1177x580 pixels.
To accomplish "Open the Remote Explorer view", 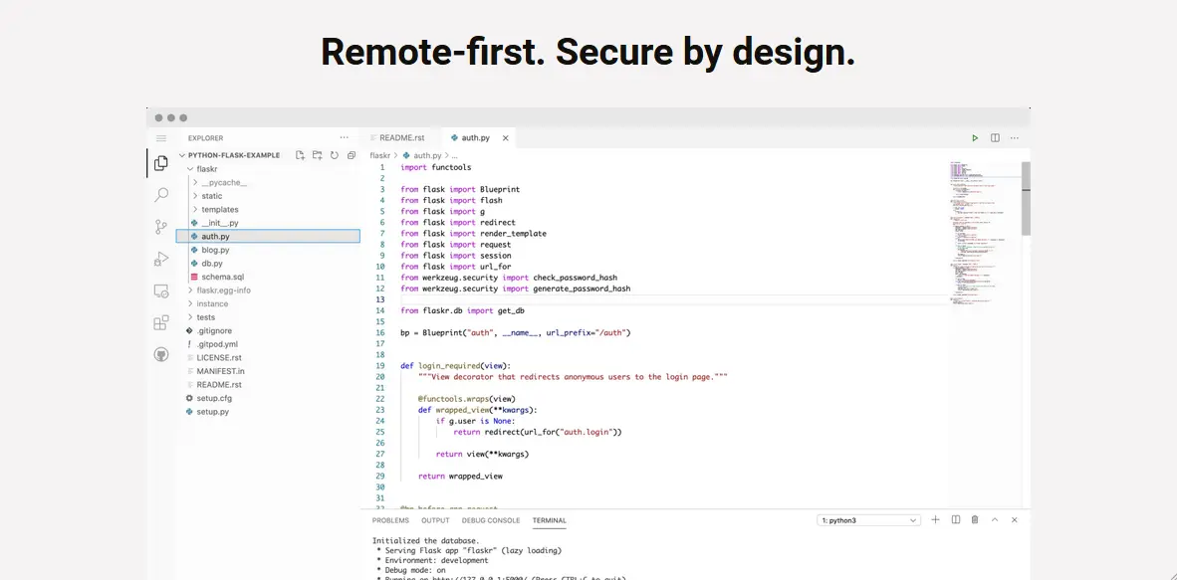I will click(x=161, y=290).
